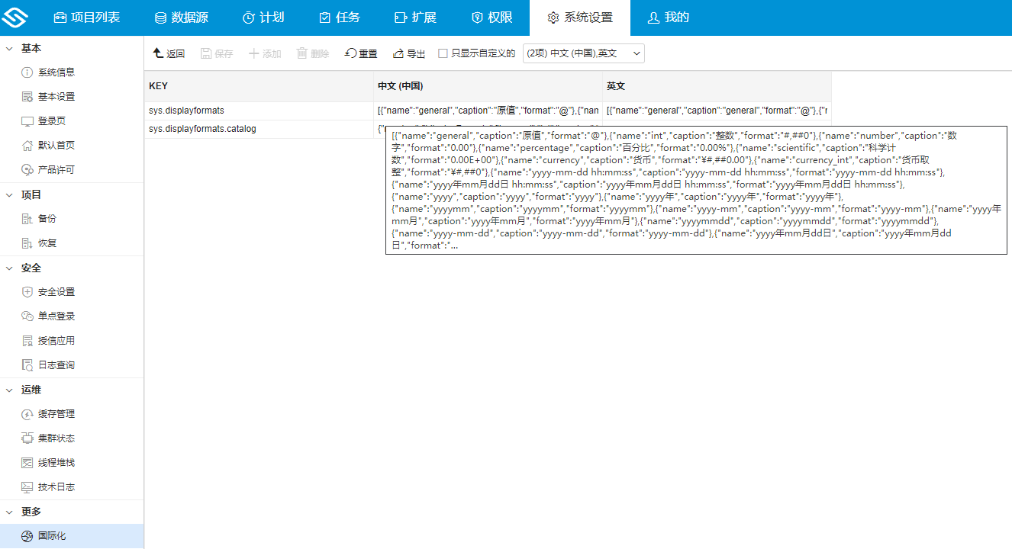Click the 中文 value cell for sys.displayformats
This screenshot has height=549, width=1012.
tap(488, 111)
